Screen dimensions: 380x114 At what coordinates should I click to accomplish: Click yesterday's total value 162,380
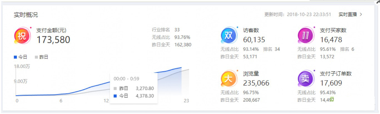[183, 45]
